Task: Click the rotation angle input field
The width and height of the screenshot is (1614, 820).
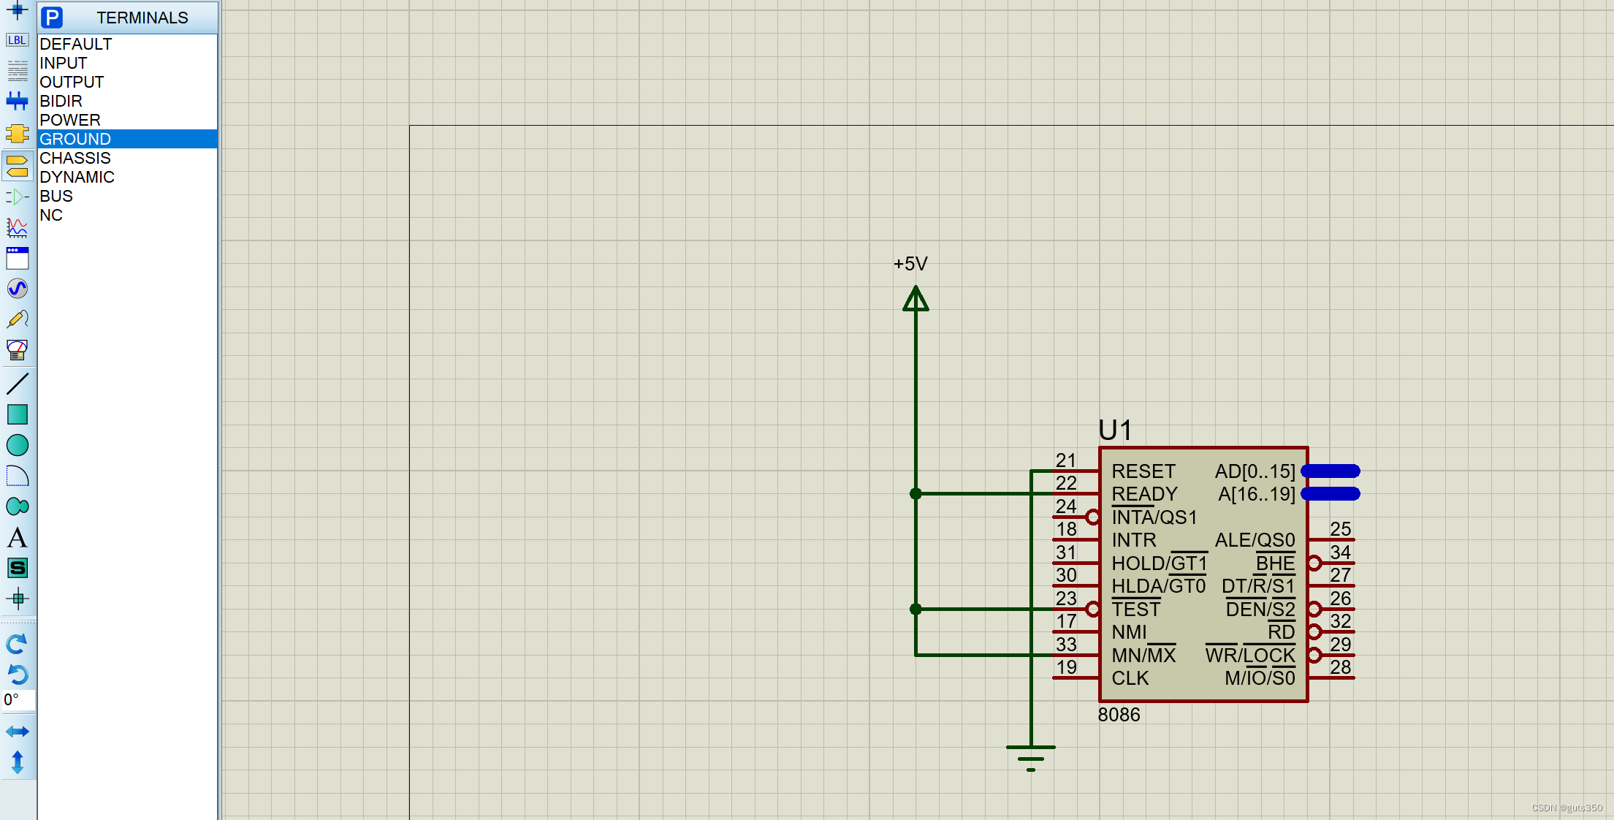Action: (18, 700)
